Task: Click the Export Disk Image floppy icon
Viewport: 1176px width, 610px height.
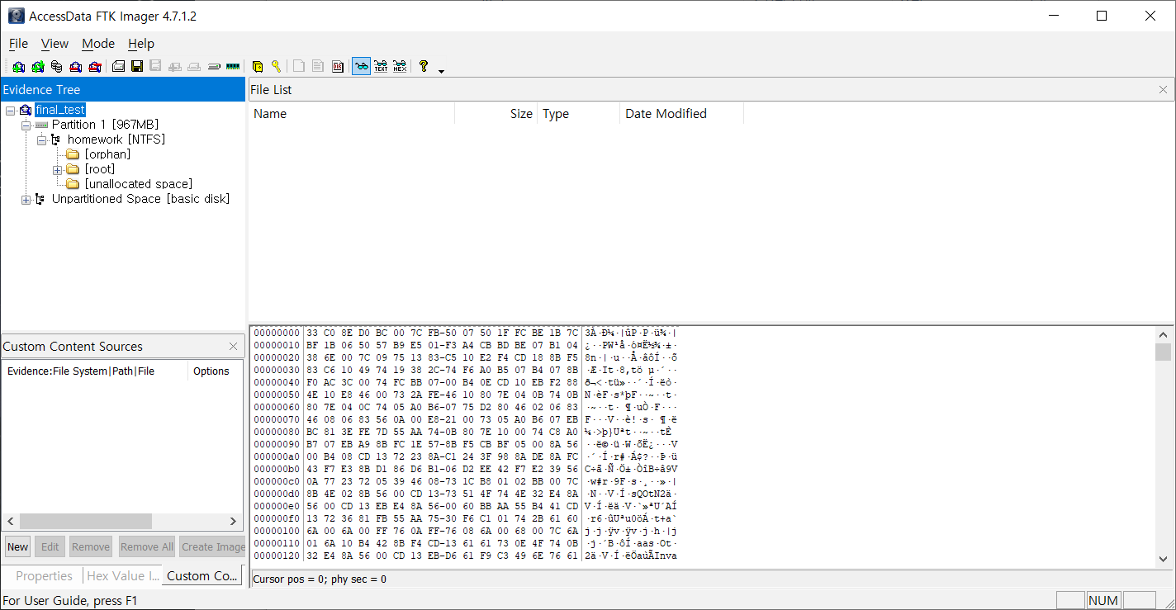Action: click(x=137, y=67)
